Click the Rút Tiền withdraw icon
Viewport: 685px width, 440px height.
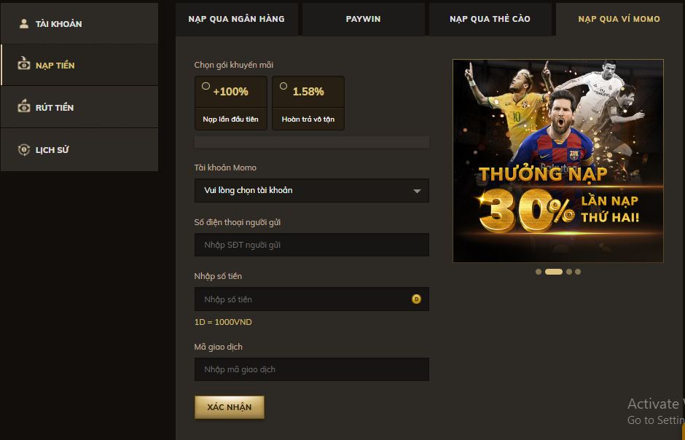[24, 106]
